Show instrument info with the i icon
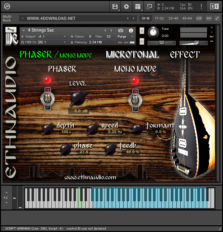Image resolution: width=223 pixels, height=232 pixels. click(131, 31)
